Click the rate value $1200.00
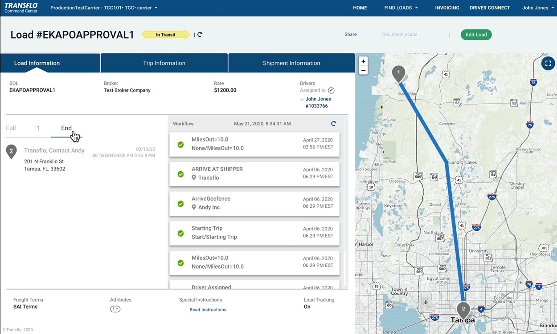The image size is (557, 334). coord(225,90)
